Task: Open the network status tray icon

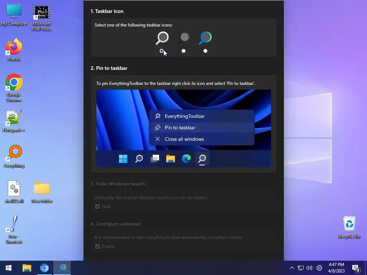Action: [301, 268]
